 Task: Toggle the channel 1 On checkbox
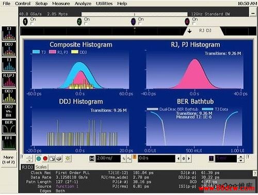point(31,23)
